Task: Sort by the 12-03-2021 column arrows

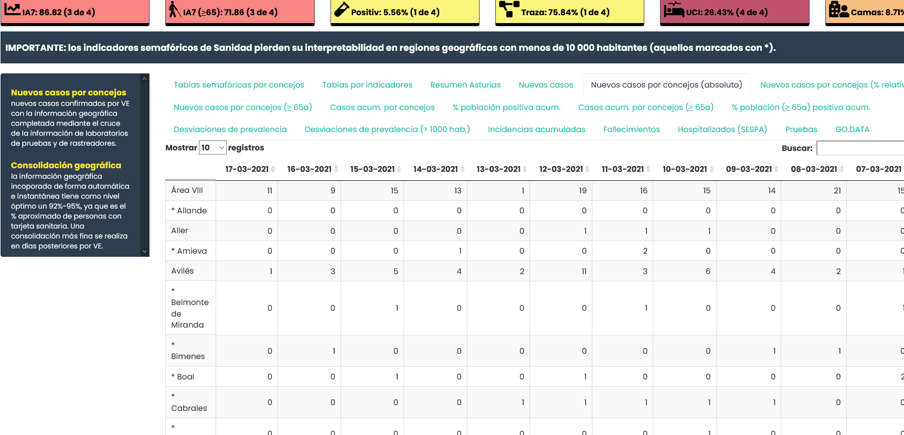Action: coord(587,169)
